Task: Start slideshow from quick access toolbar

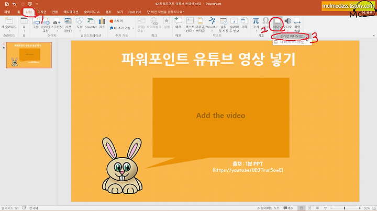Action: point(30,4)
